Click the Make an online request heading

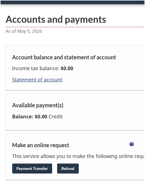pyautogui.click(x=40, y=145)
